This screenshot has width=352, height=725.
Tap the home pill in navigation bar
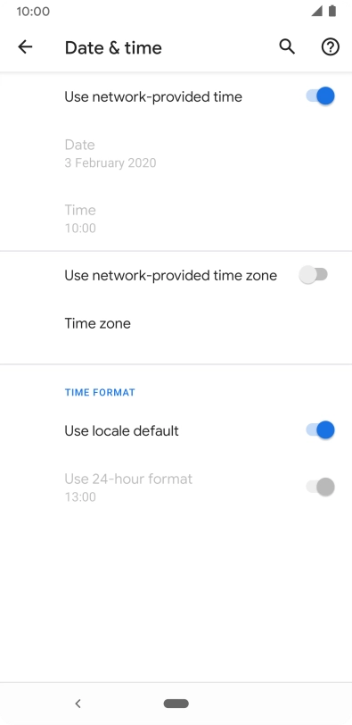(176, 704)
